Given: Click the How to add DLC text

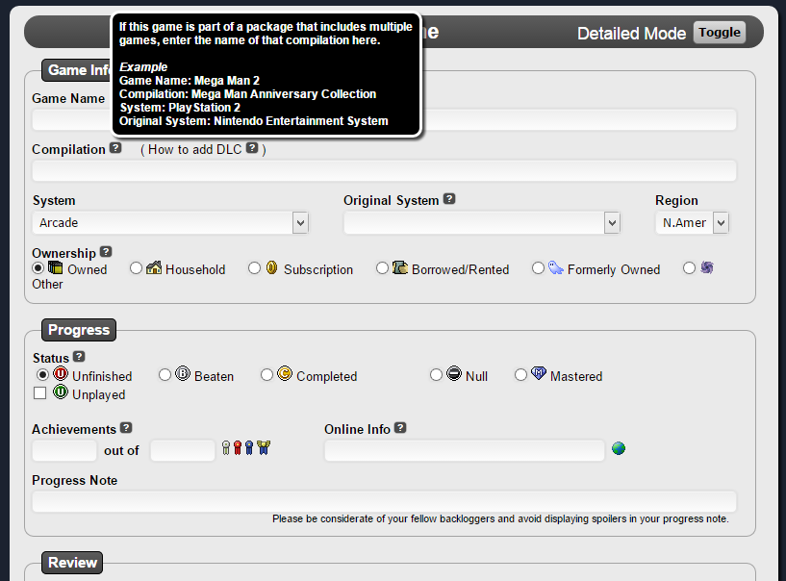Looking at the screenshot, I should click(194, 149).
